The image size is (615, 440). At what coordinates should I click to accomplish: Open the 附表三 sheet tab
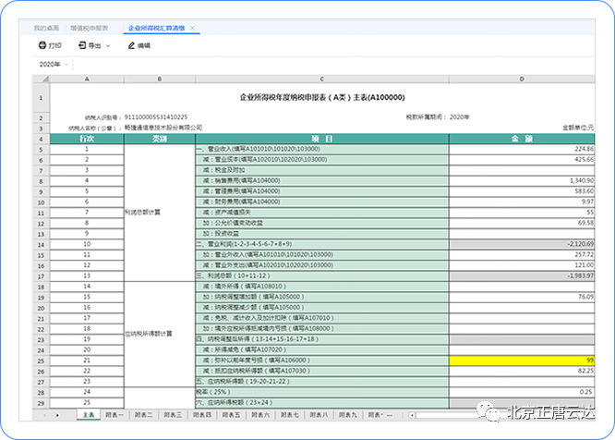pos(173,415)
